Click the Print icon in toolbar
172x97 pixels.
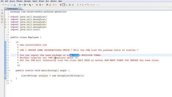click(x=15, y=5)
